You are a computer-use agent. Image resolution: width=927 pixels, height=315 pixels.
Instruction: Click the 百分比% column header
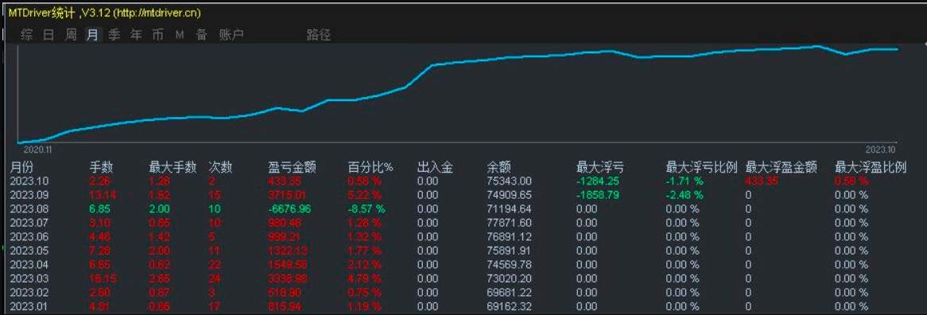tap(370, 167)
